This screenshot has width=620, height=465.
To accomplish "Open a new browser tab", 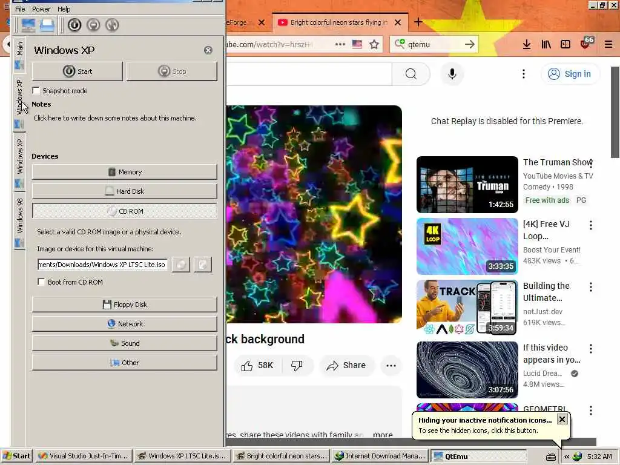I will [418, 22].
